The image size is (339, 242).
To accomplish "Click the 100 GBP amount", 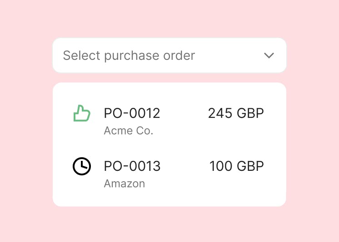I will [x=236, y=166].
